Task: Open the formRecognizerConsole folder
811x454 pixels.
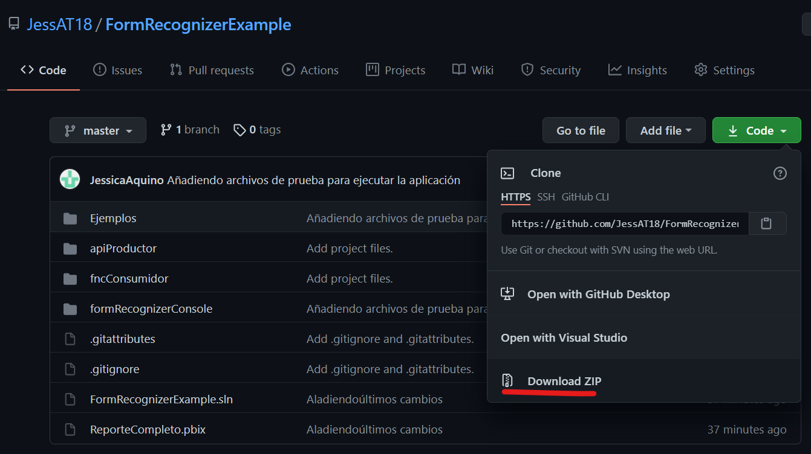Action: click(x=151, y=309)
